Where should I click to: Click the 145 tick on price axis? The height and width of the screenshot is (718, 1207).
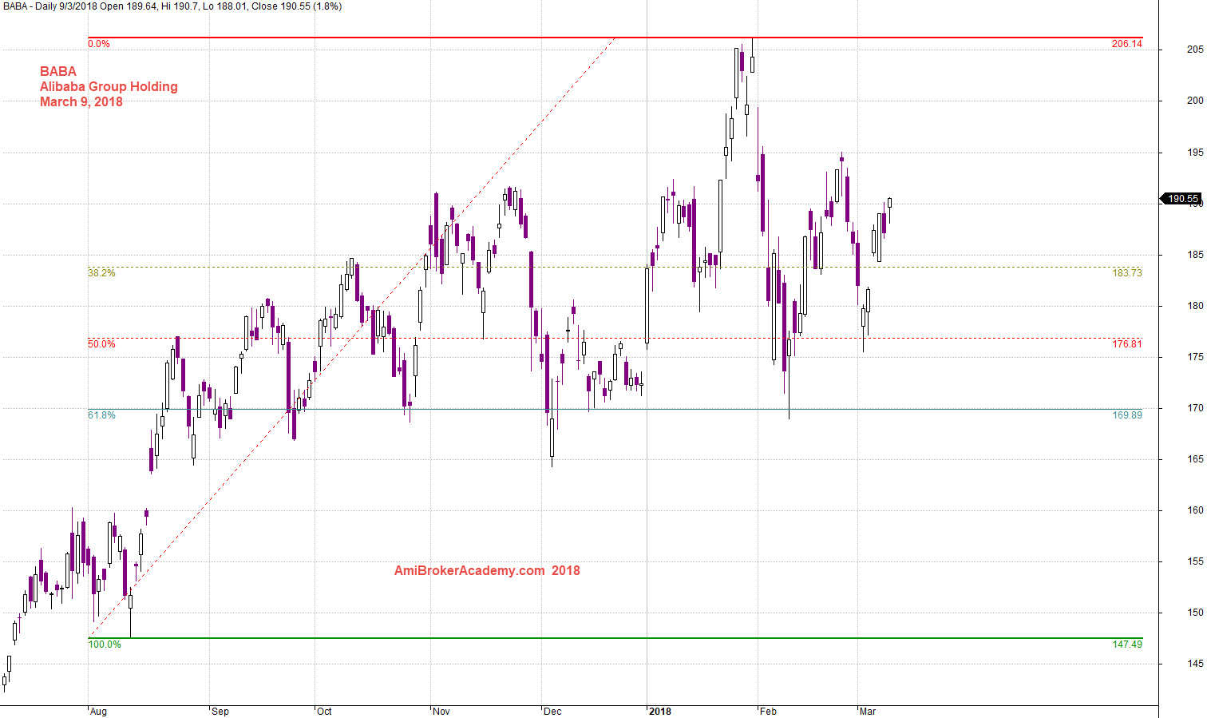[x=1195, y=664]
